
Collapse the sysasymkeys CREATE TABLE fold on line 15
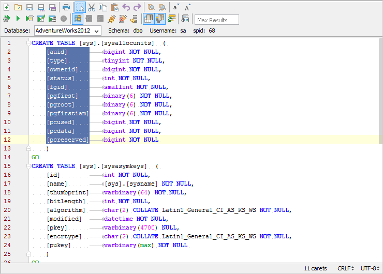pos(28,166)
